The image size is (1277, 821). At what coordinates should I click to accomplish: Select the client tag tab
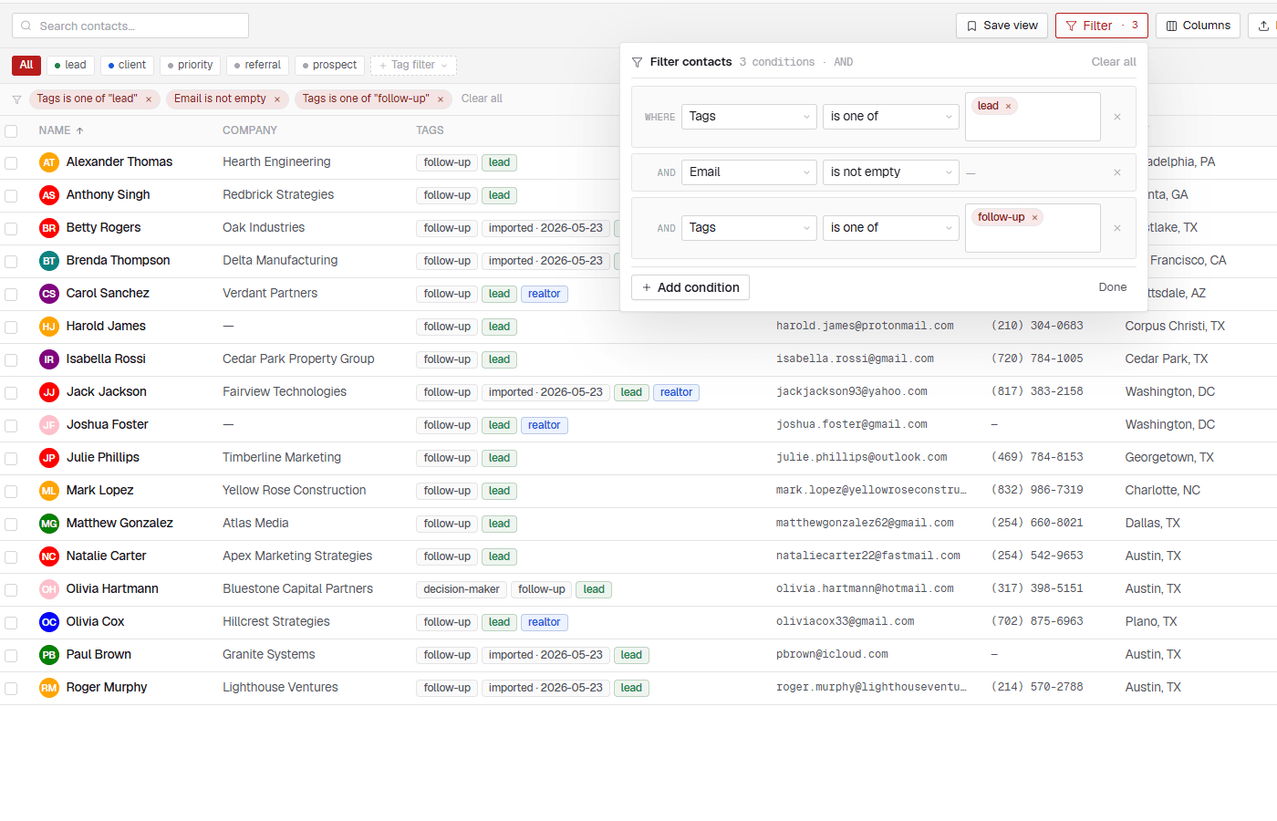coord(127,66)
